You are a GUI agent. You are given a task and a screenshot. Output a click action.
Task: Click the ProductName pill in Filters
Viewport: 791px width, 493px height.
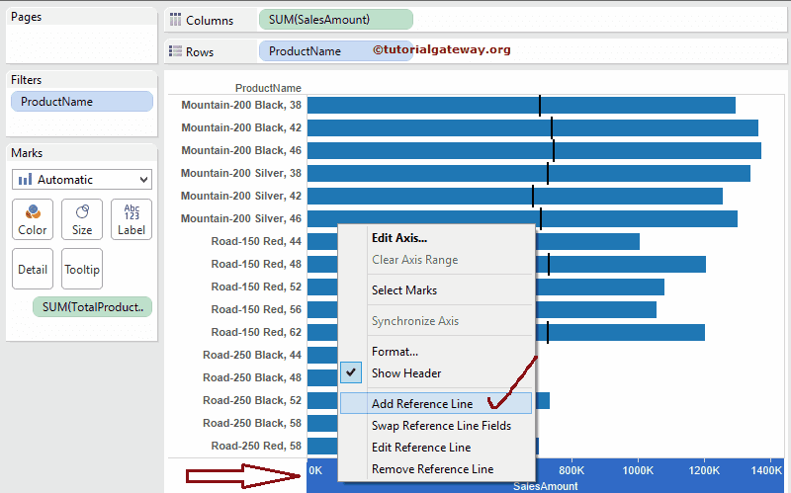coord(82,102)
